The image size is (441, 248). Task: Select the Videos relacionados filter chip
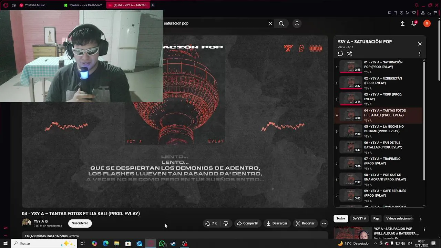coord(400,218)
